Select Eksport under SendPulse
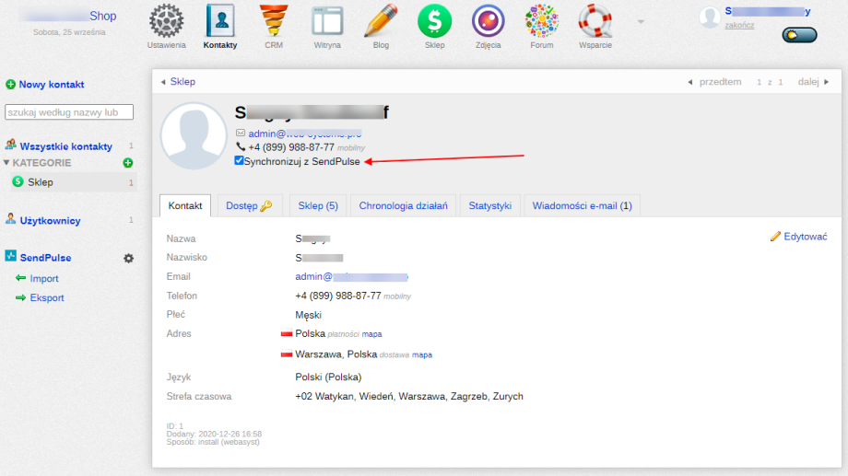The image size is (848, 476). [47, 298]
